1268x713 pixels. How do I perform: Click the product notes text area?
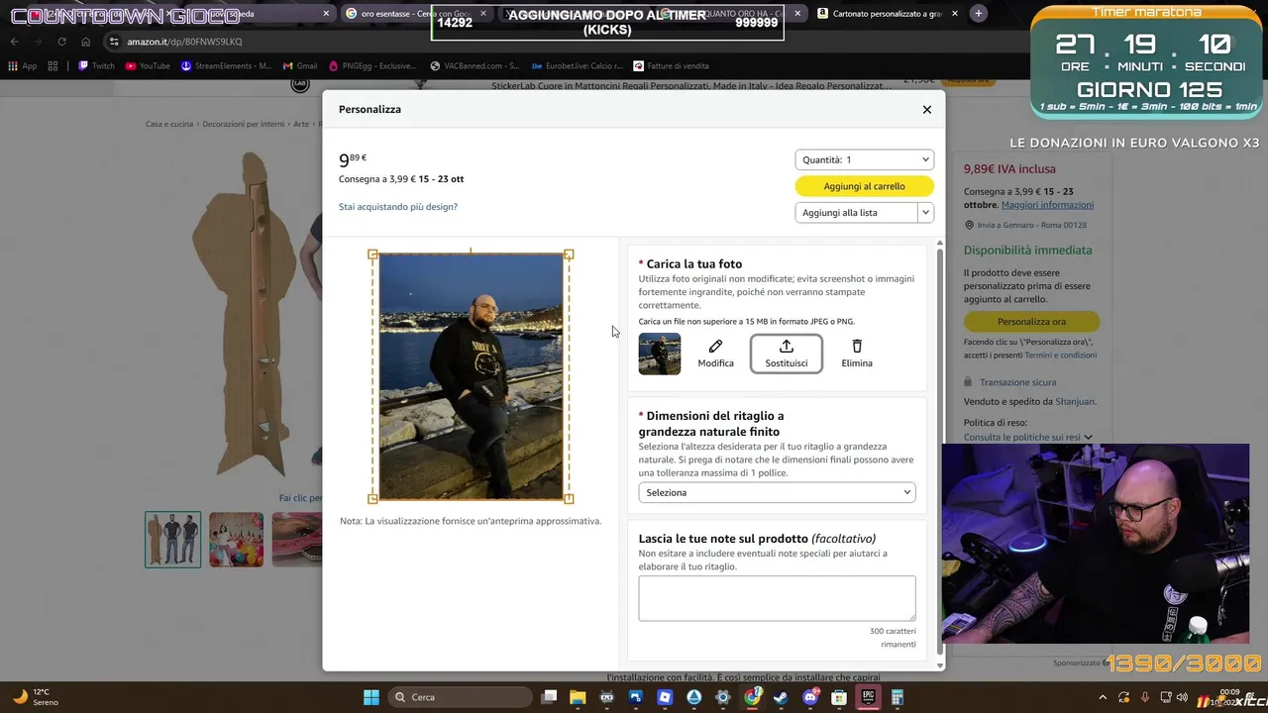tap(777, 598)
